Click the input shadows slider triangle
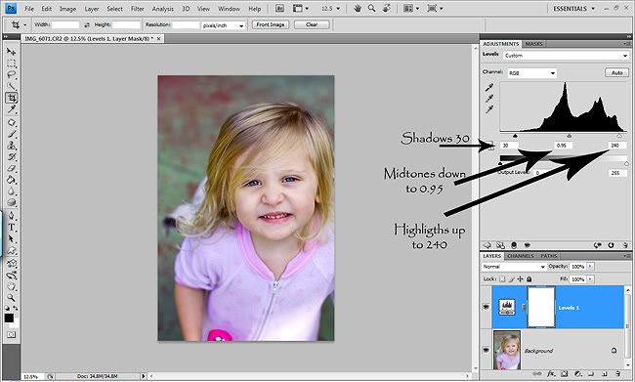 (515, 136)
